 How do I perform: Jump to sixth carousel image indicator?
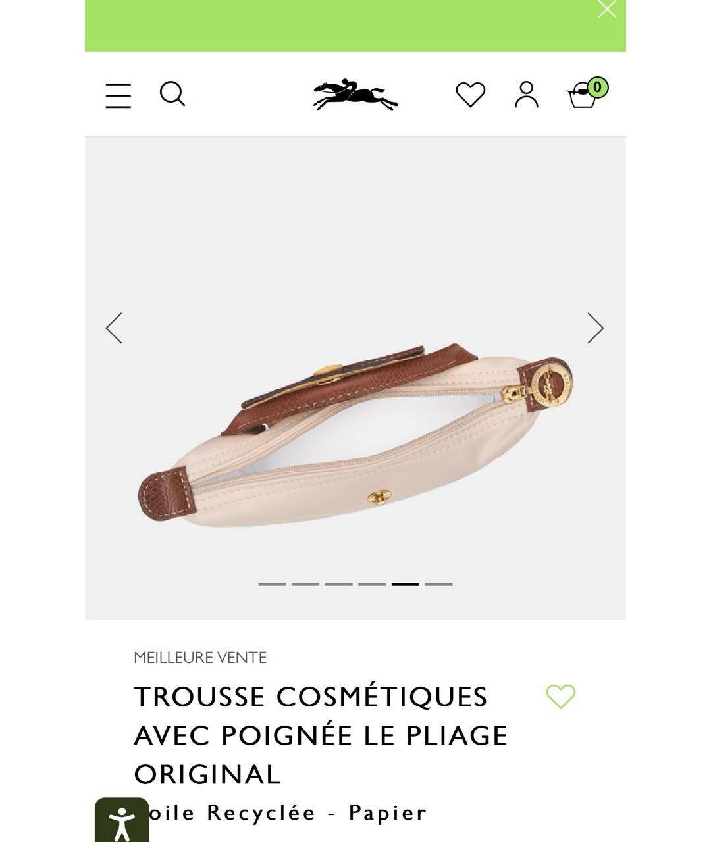coord(438,584)
